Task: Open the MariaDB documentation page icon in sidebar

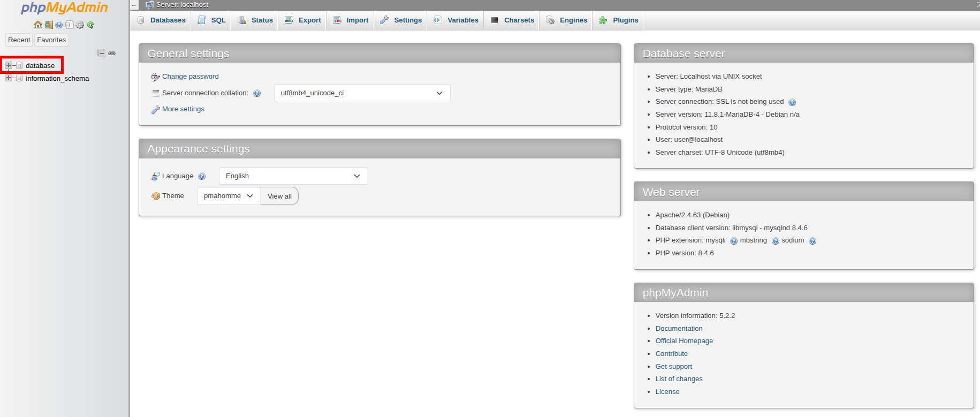Action: coord(70,25)
